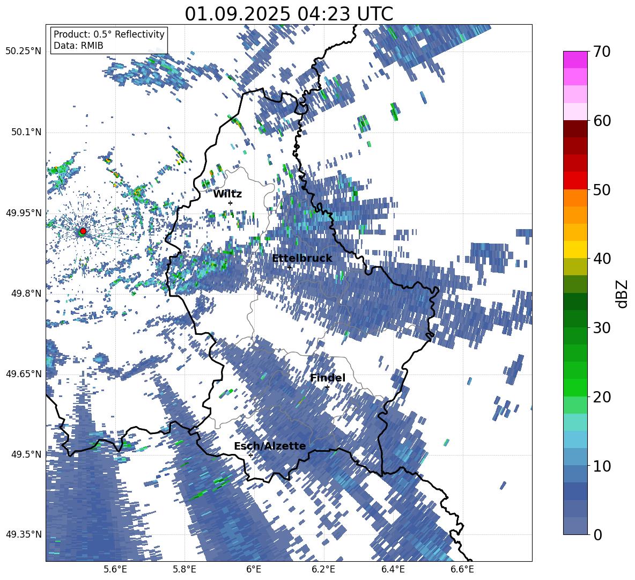Click the 6.6°E longitude tick label

[x=462, y=569]
